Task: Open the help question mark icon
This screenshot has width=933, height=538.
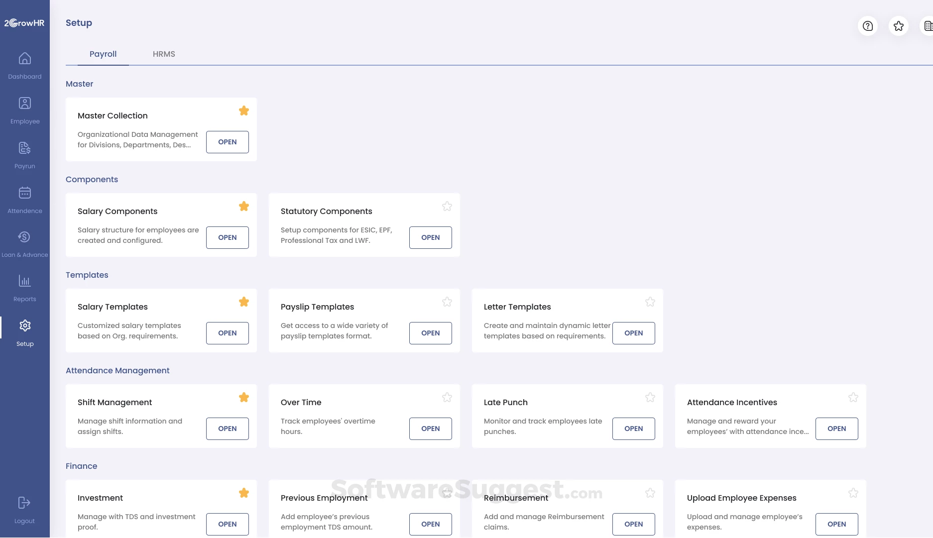Action: pyautogui.click(x=868, y=26)
